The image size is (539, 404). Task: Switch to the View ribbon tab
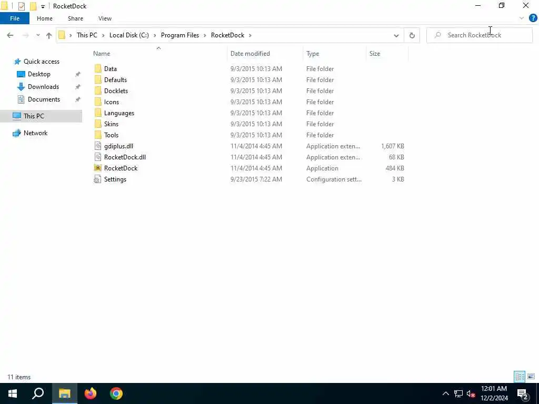[x=105, y=18]
